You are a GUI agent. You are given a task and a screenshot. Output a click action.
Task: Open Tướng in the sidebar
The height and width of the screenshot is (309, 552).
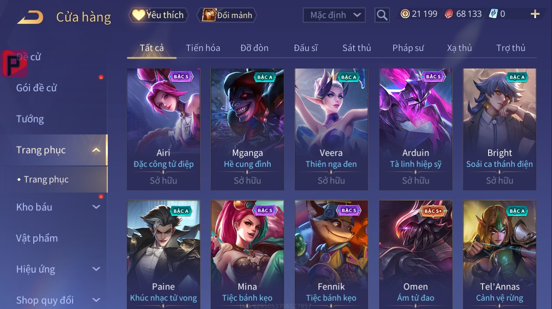[x=30, y=119]
